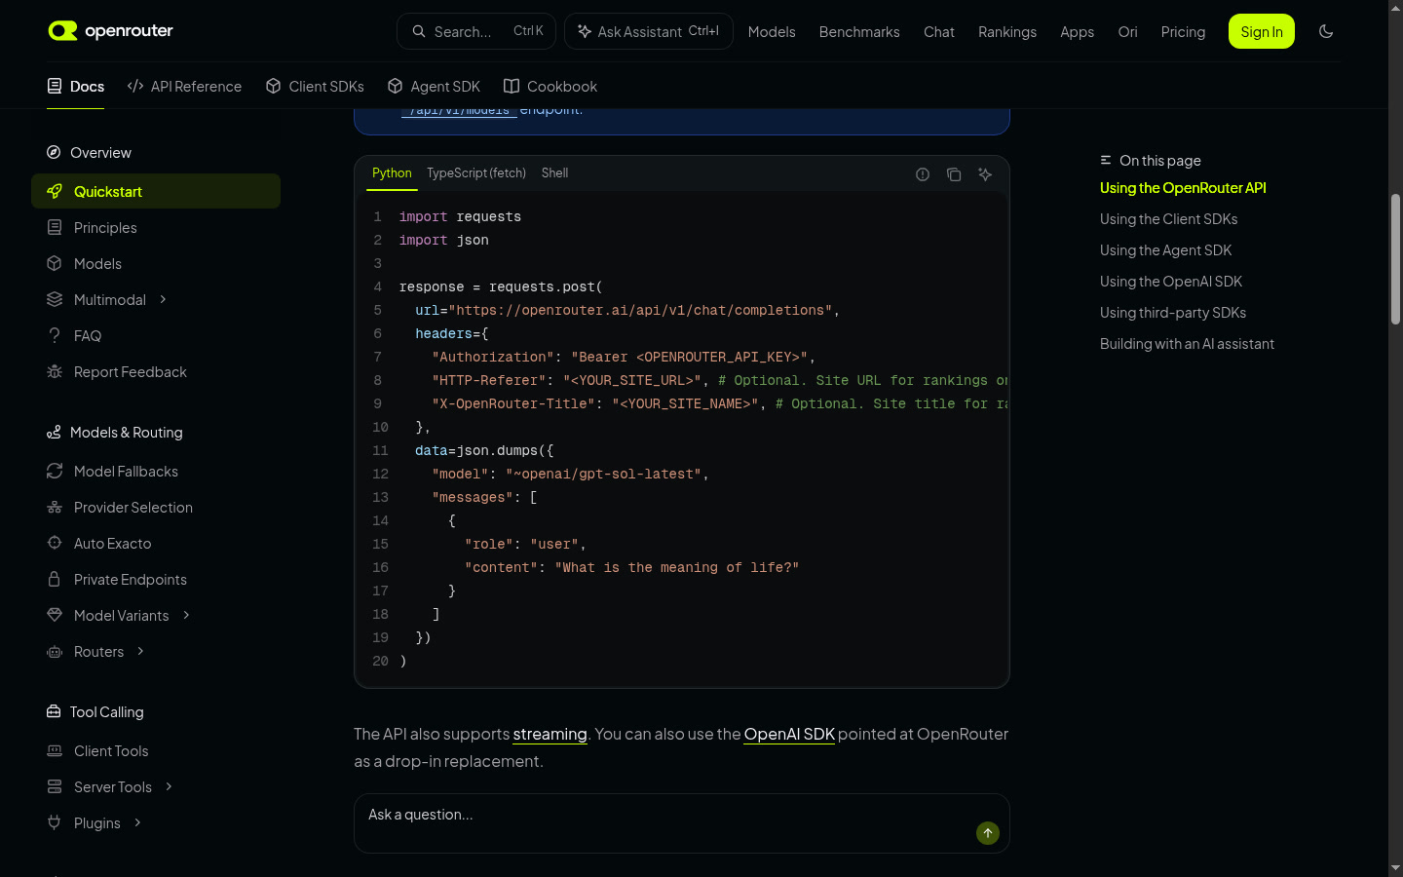Follow the streaming link
The width and height of the screenshot is (1403, 877).
point(550,734)
